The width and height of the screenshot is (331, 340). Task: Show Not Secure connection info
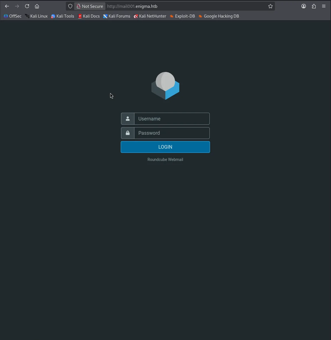(x=90, y=6)
